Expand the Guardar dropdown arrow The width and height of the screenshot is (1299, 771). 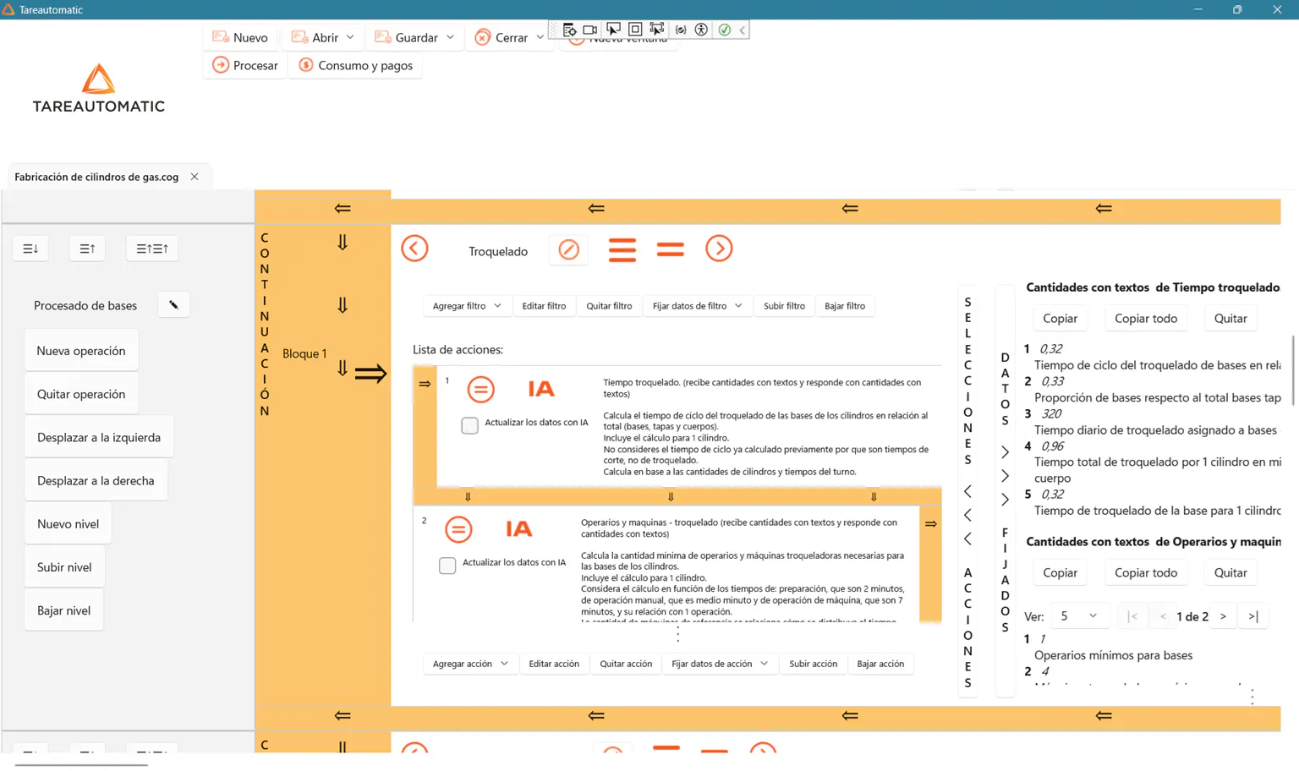click(450, 37)
